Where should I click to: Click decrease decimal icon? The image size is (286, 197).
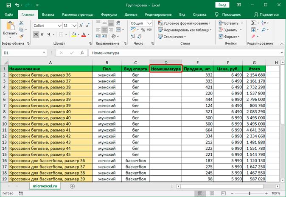pyautogui.click(x=140, y=37)
